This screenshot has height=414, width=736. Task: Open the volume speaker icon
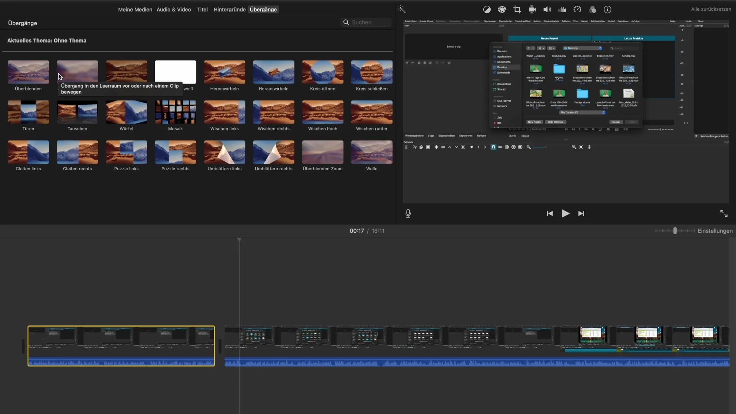point(547,10)
